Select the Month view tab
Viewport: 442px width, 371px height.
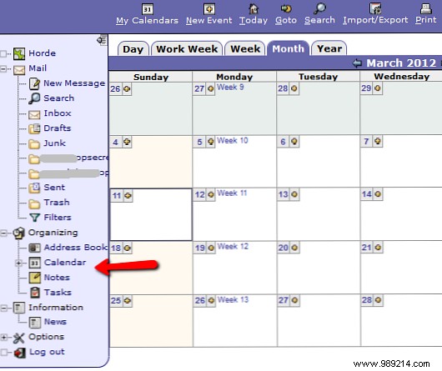pyautogui.click(x=288, y=48)
